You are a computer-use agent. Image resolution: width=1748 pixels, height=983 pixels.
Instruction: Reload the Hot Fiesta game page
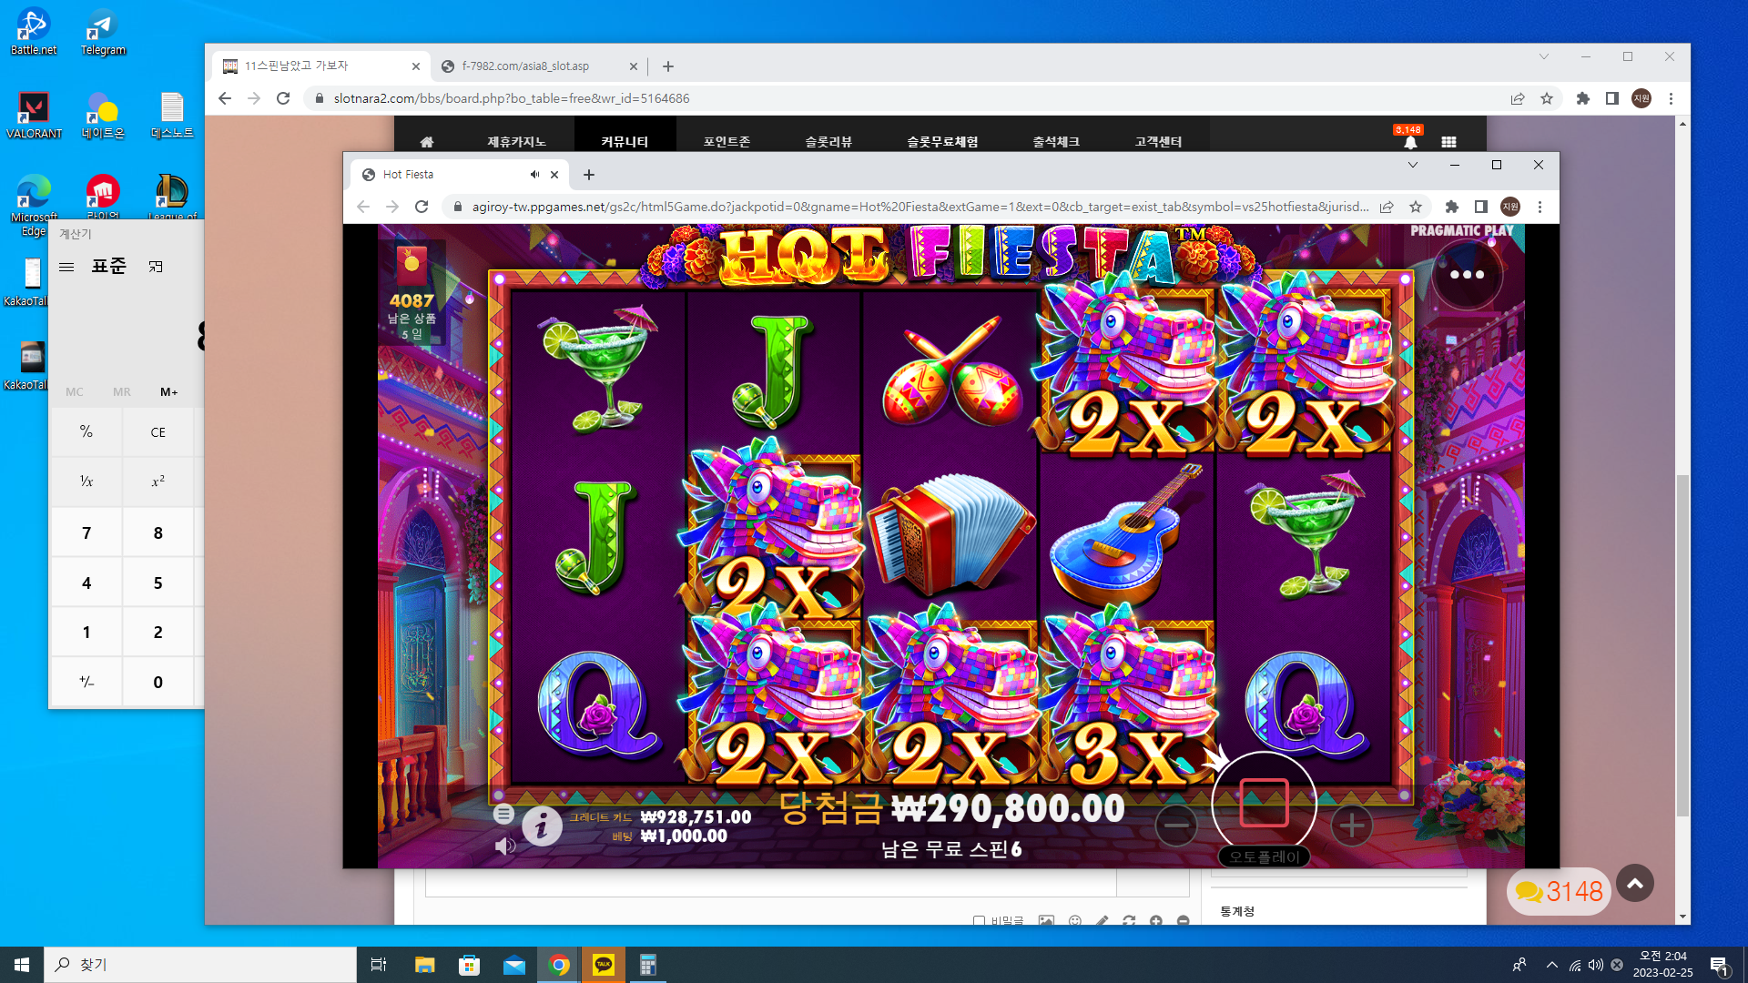422,207
